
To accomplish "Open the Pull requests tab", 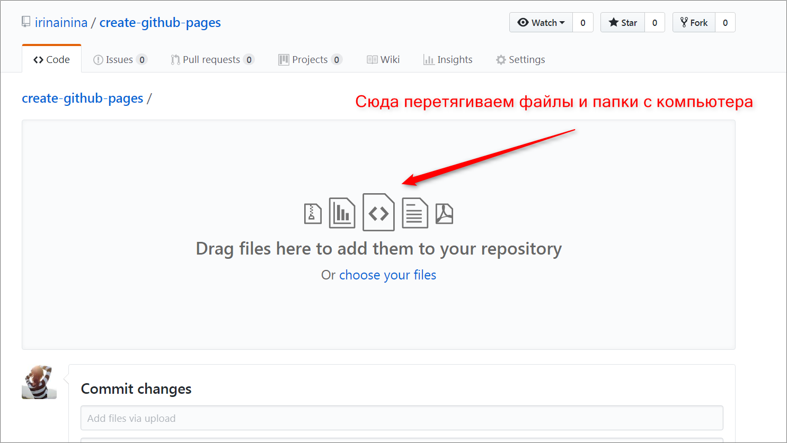I will (x=212, y=59).
